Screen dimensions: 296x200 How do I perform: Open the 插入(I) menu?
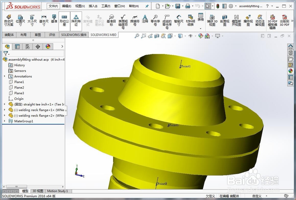pyautogui.click(x=93, y=6)
